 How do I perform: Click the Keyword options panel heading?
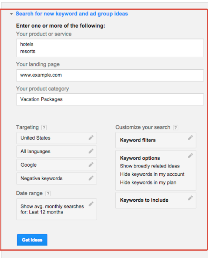[140, 158]
